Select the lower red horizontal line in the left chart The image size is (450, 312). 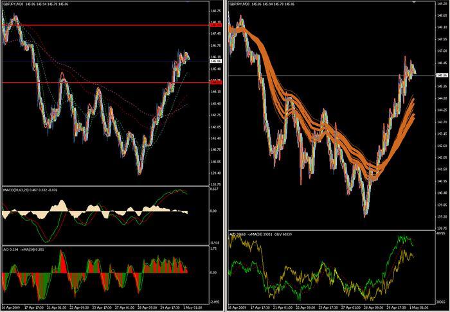(105, 83)
